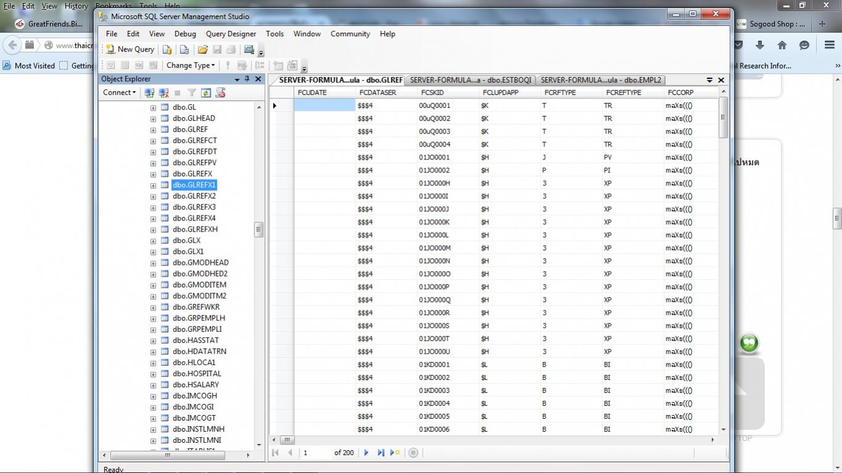This screenshot has width=842, height=473.
Task: Click the grid vertical scrollbar thumb
Action: [723, 117]
